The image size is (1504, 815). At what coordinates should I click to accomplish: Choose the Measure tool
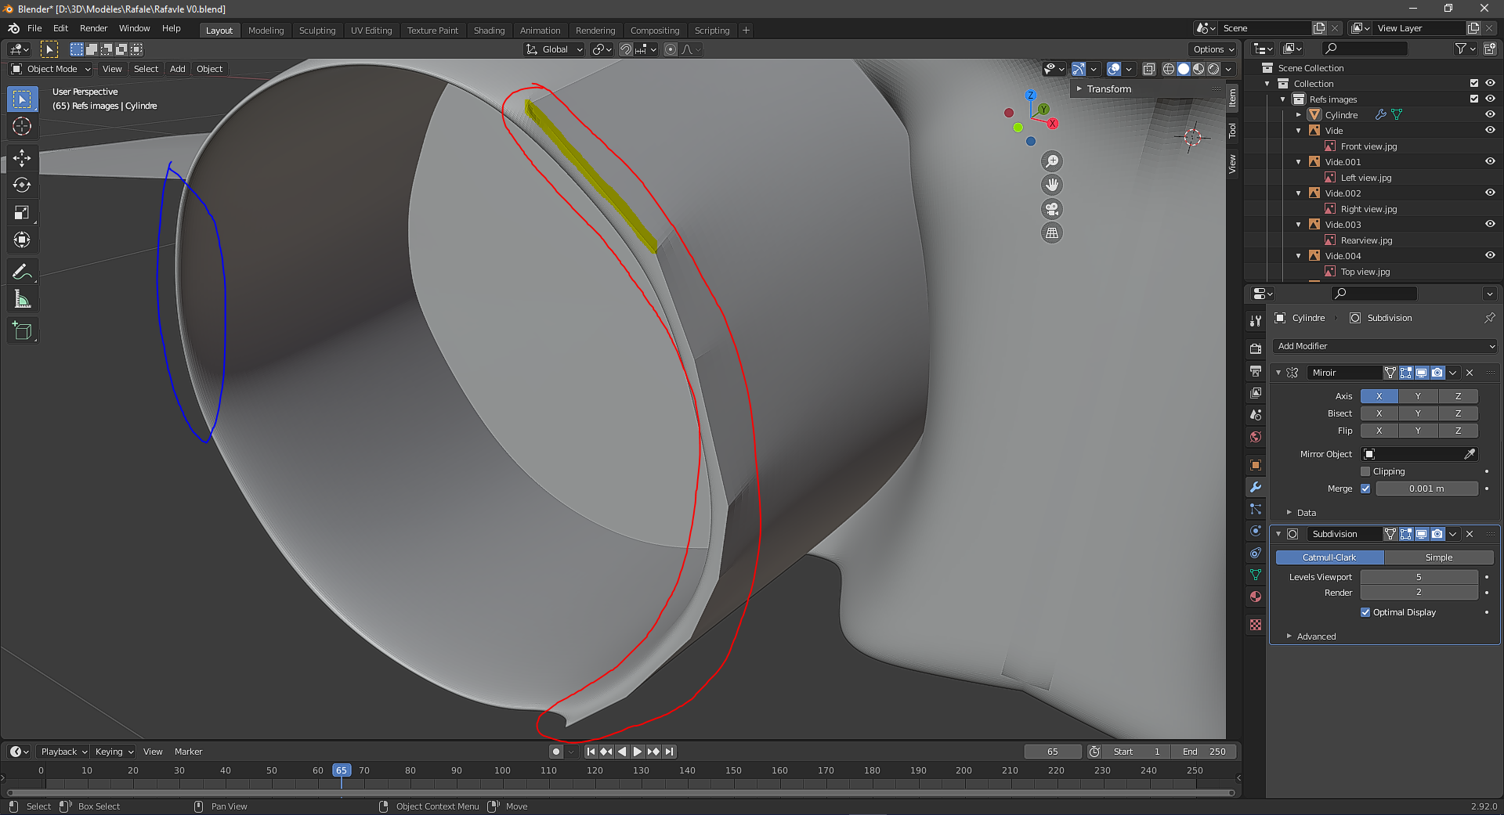22,299
